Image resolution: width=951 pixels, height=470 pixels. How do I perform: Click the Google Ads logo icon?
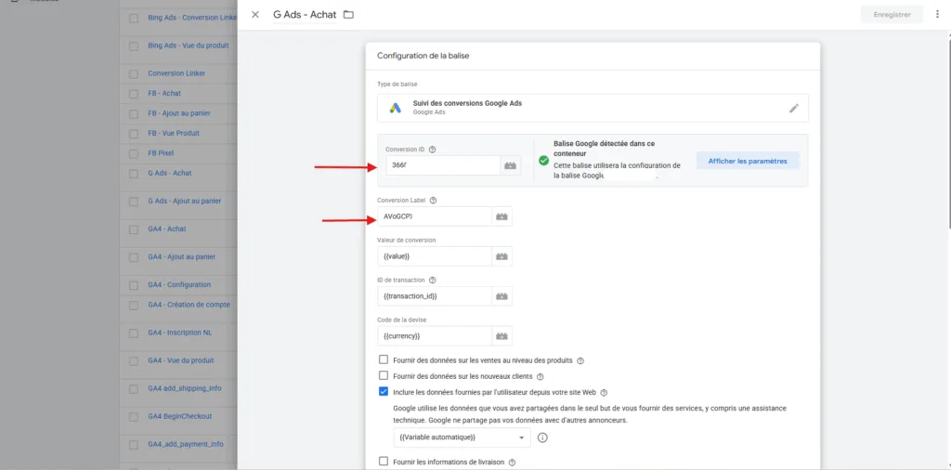[396, 108]
